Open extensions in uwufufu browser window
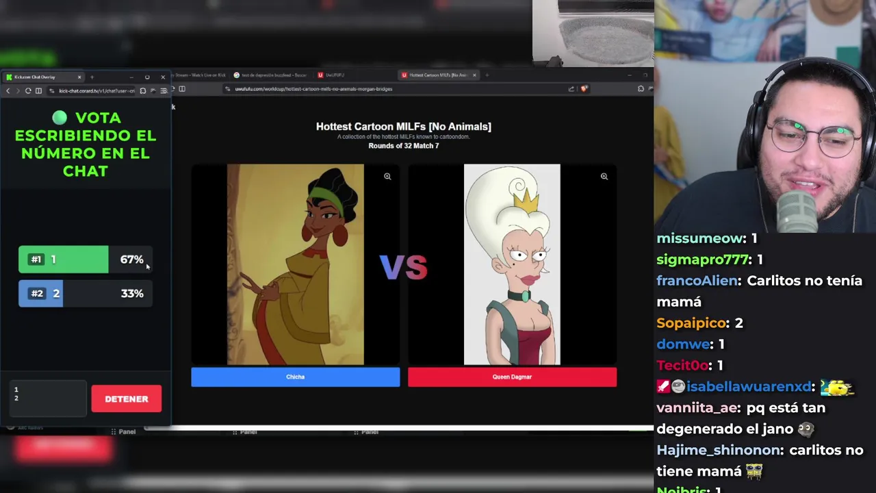The image size is (876, 493). click(x=641, y=88)
